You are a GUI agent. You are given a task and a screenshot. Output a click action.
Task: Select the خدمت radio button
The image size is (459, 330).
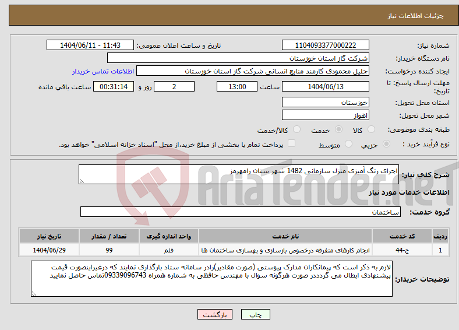[x=338, y=129]
